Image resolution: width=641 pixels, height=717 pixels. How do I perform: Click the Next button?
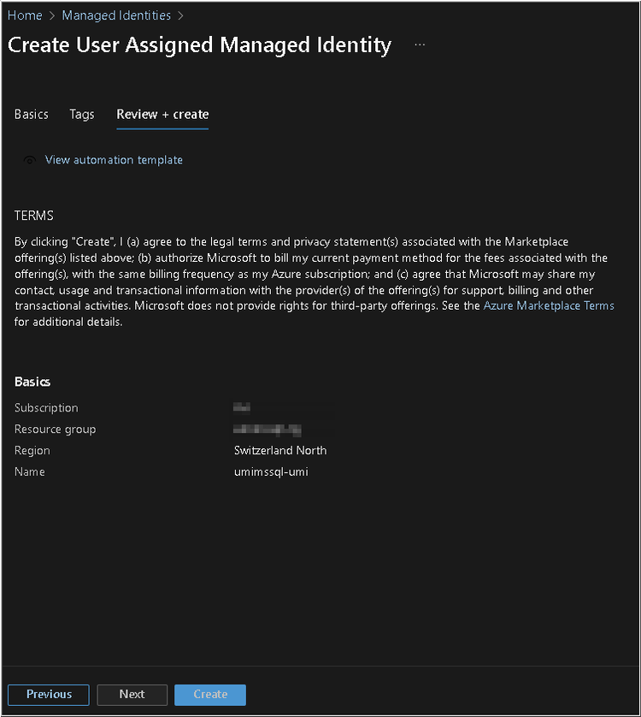point(132,695)
